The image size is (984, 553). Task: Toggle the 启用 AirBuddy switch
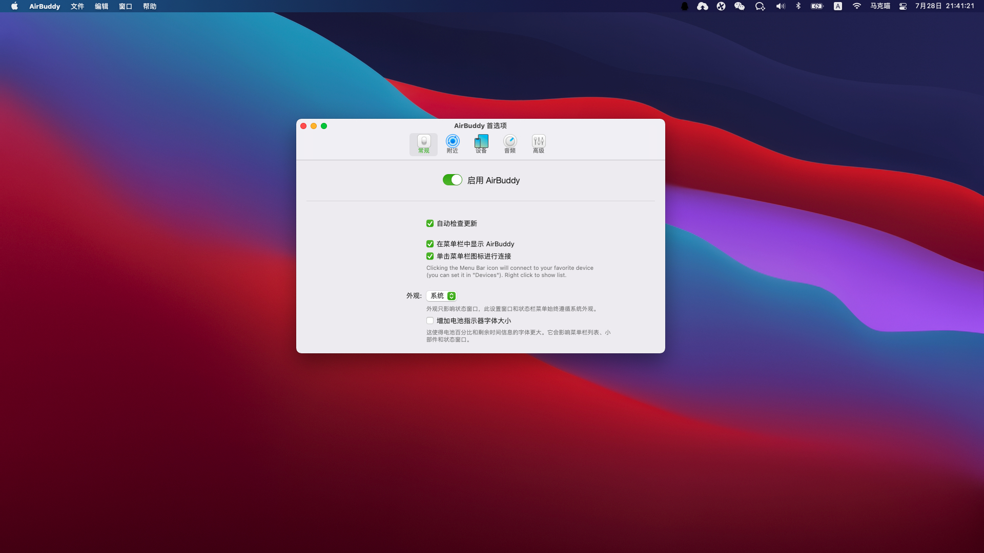452,180
